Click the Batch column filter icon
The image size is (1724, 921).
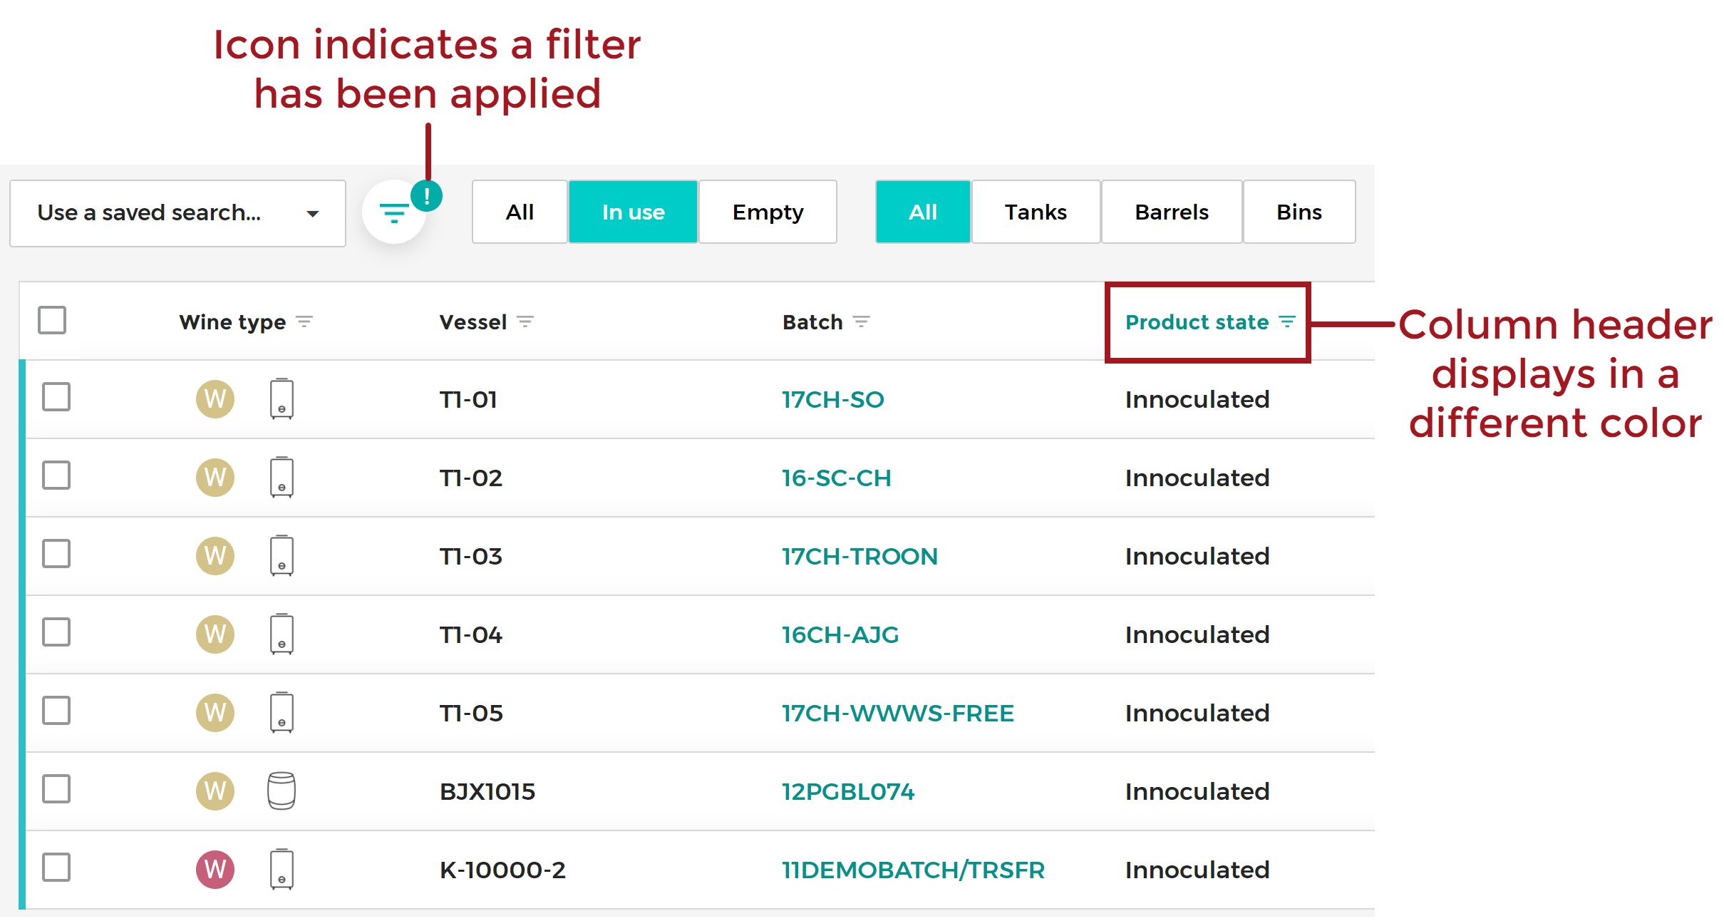coord(861,321)
